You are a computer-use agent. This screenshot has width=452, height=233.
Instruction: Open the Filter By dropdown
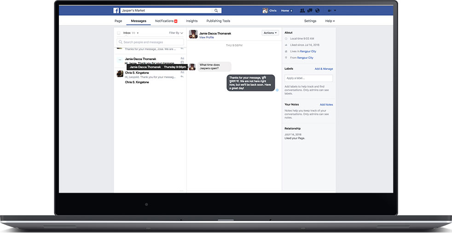(x=176, y=33)
